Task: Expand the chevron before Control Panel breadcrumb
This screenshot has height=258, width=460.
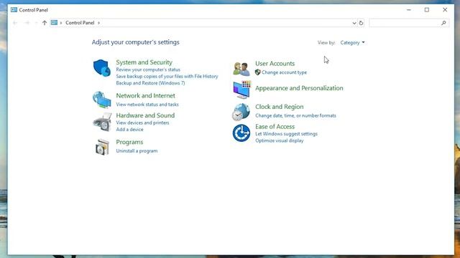Action: pyautogui.click(x=61, y=23)
